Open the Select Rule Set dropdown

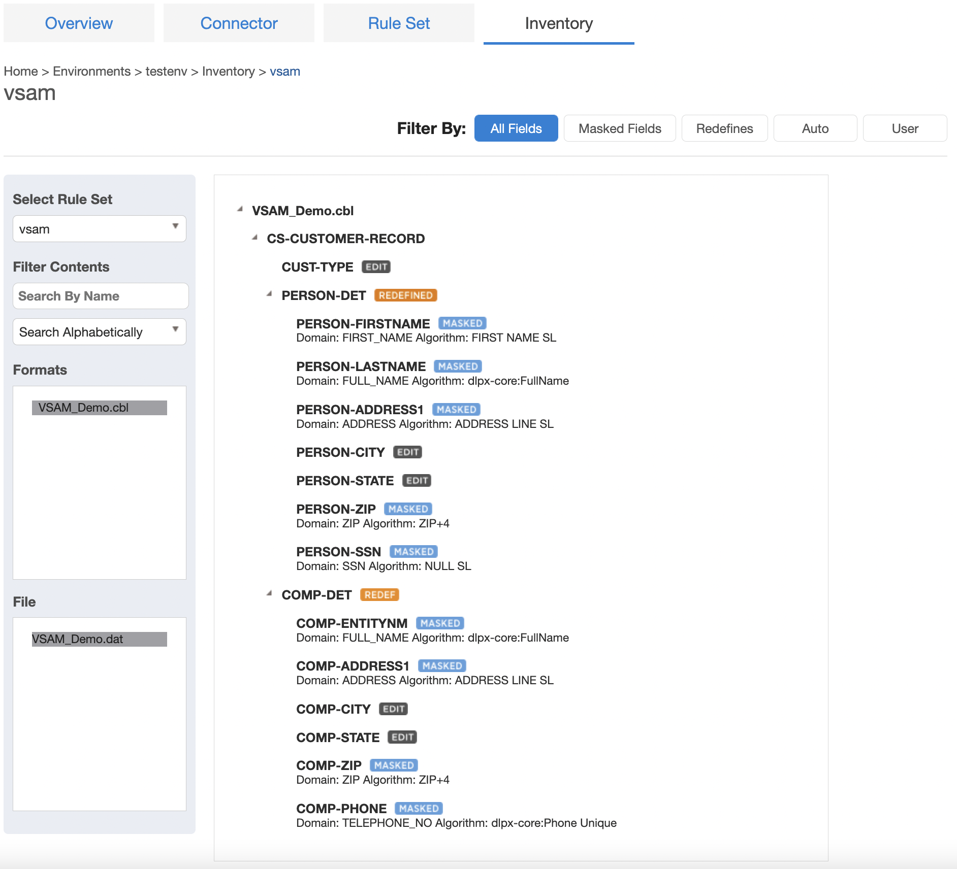coord(100,229)
